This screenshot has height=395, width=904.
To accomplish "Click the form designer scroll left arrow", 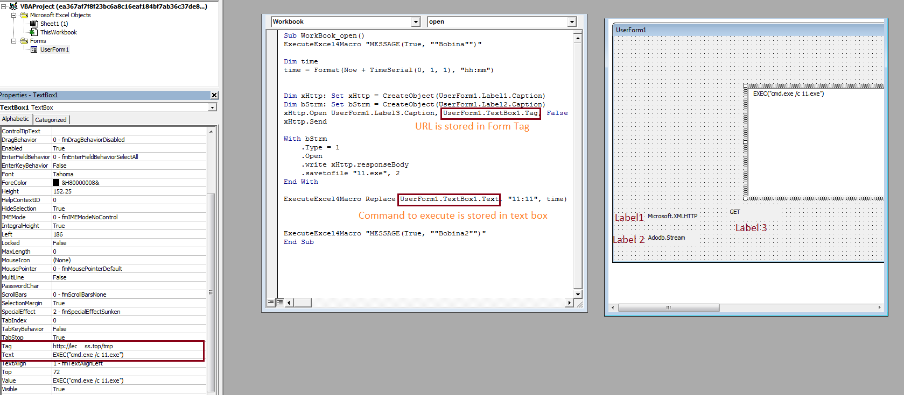I will (x=613, y=308).
